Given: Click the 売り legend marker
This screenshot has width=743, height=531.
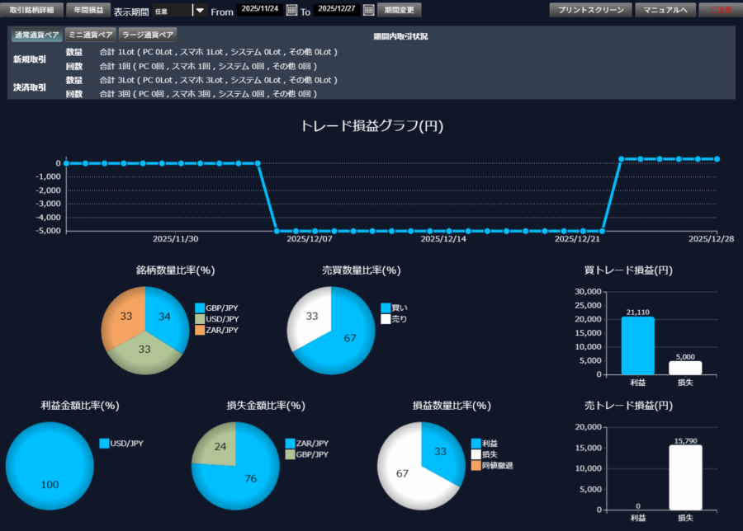Looking at the screenshot, I should pos(386,319).
